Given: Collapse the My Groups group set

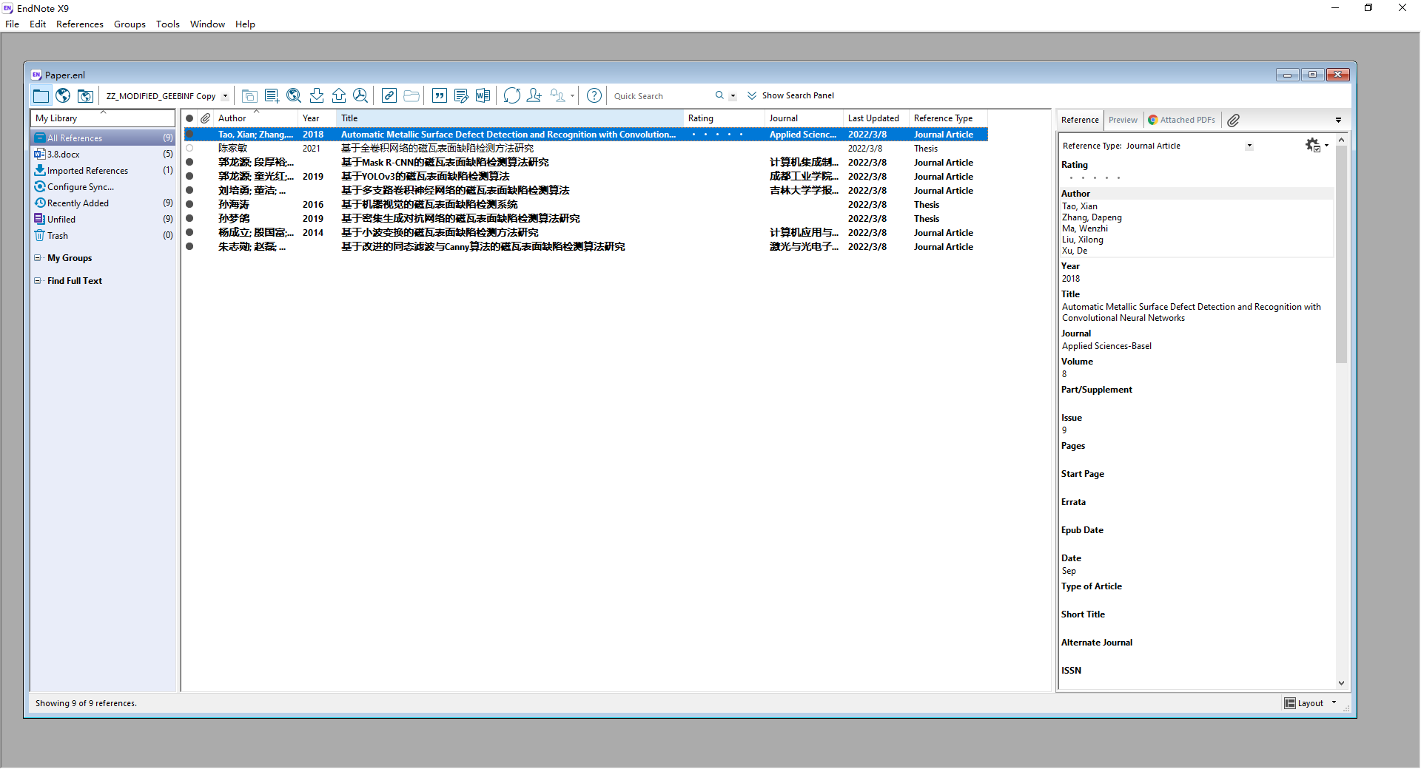Looking at the screenshot, I should pos(38,258).
